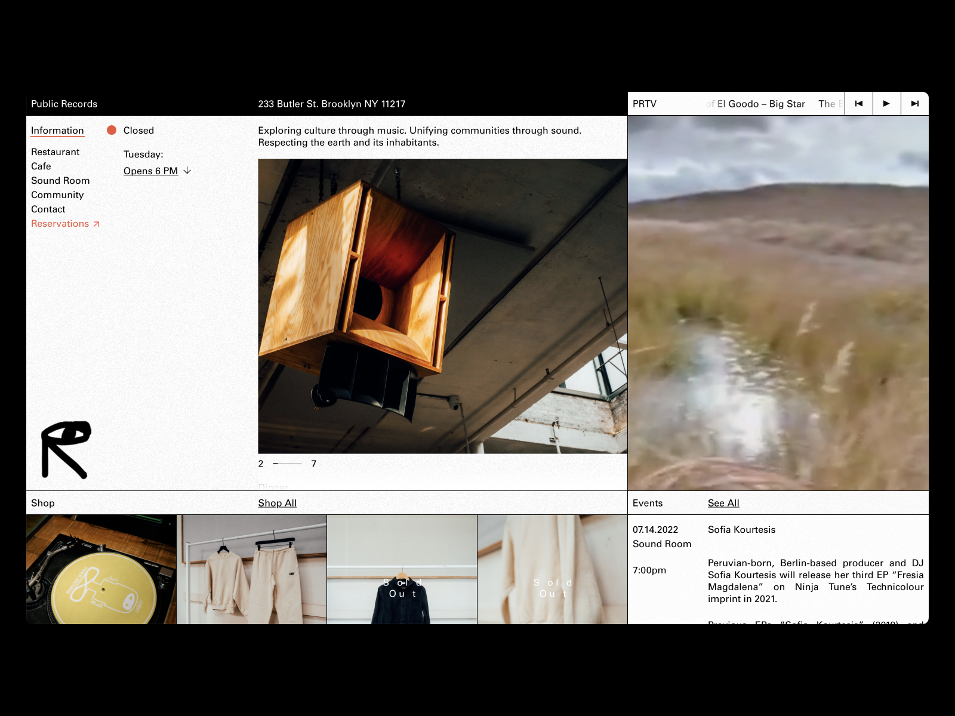Go back to the previous PRTV track
Viewport: 955px width, 716px height.
(858, 103)
